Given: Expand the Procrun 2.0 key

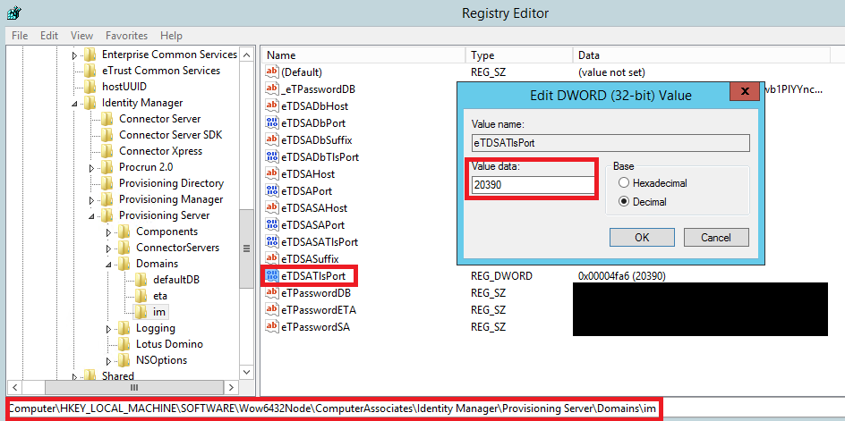Looking at the screenshot, I should click(91, 167).
